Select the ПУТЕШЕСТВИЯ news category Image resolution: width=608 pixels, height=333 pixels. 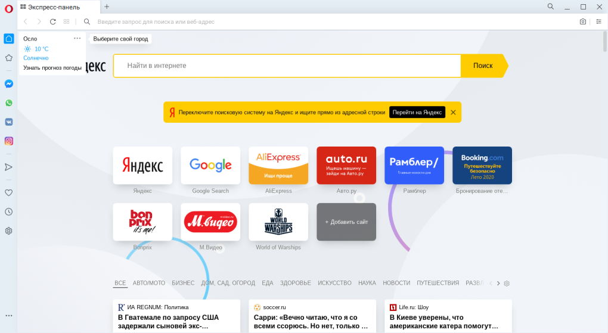click(438, 283)
